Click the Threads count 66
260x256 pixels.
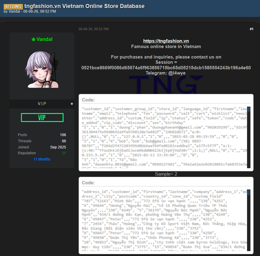point(64,141)
